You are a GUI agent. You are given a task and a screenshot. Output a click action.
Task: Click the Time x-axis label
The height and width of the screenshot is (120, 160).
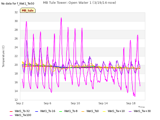(141, 107)
